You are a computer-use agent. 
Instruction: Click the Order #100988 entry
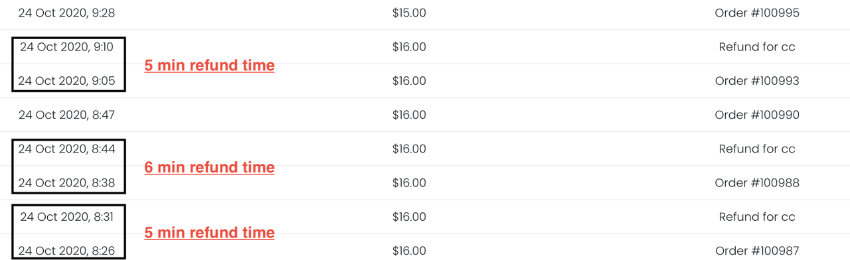[x=757, y=182]
